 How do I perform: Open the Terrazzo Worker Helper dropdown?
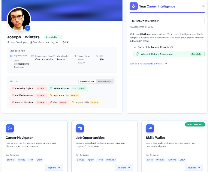click(167, 21)
